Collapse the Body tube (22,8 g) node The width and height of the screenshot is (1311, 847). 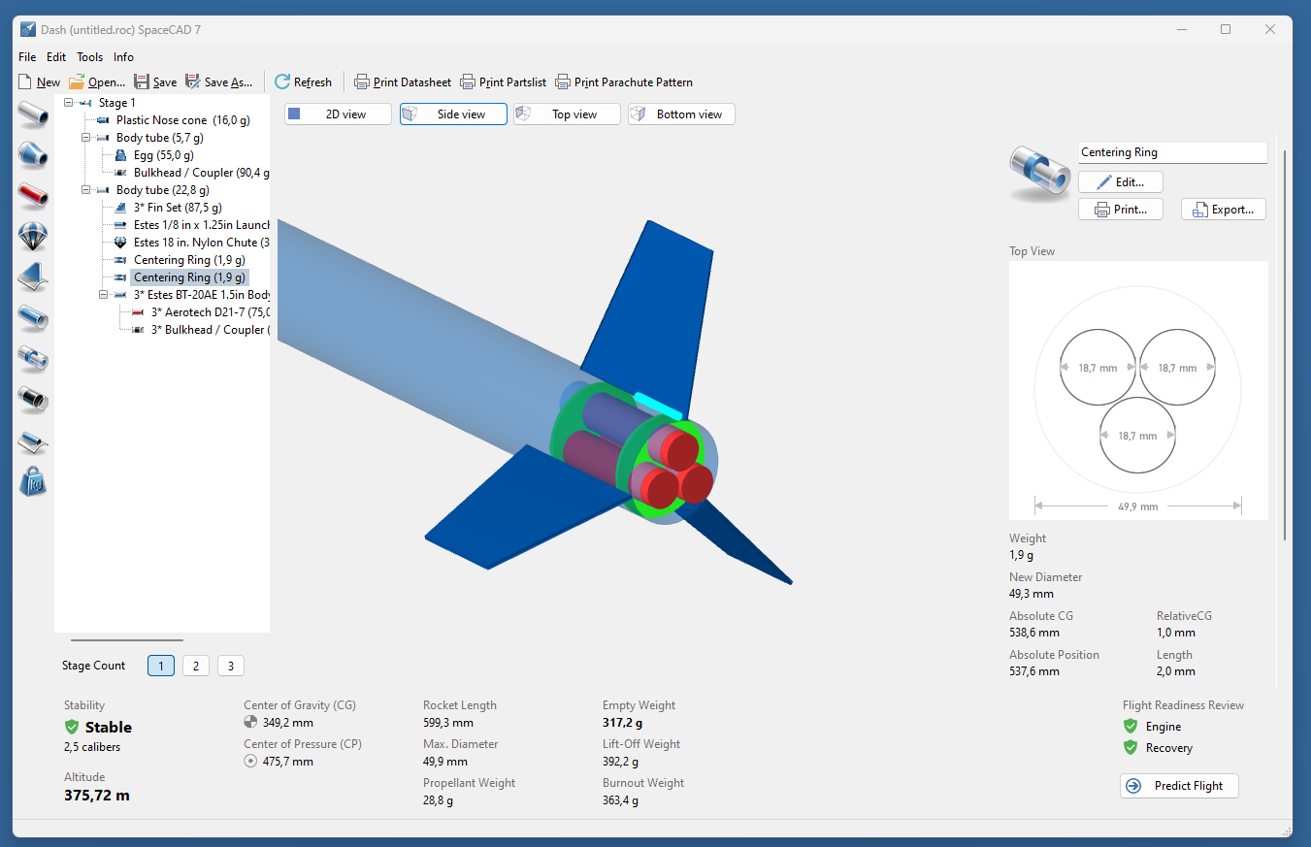tap(86, 190)
